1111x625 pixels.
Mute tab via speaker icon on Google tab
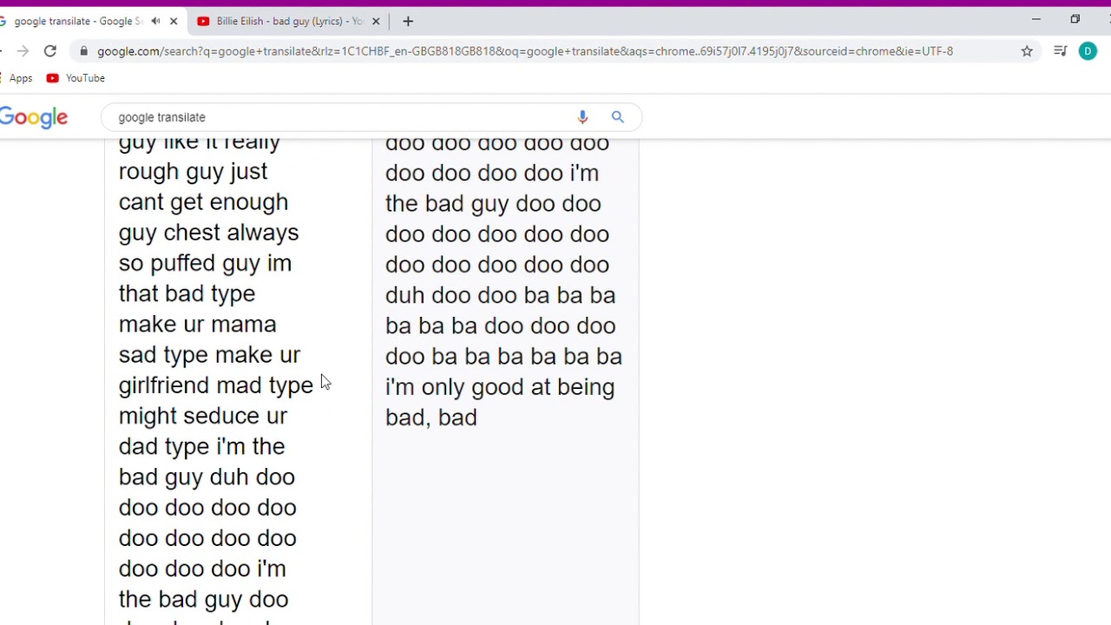click(x=155, y=21)
